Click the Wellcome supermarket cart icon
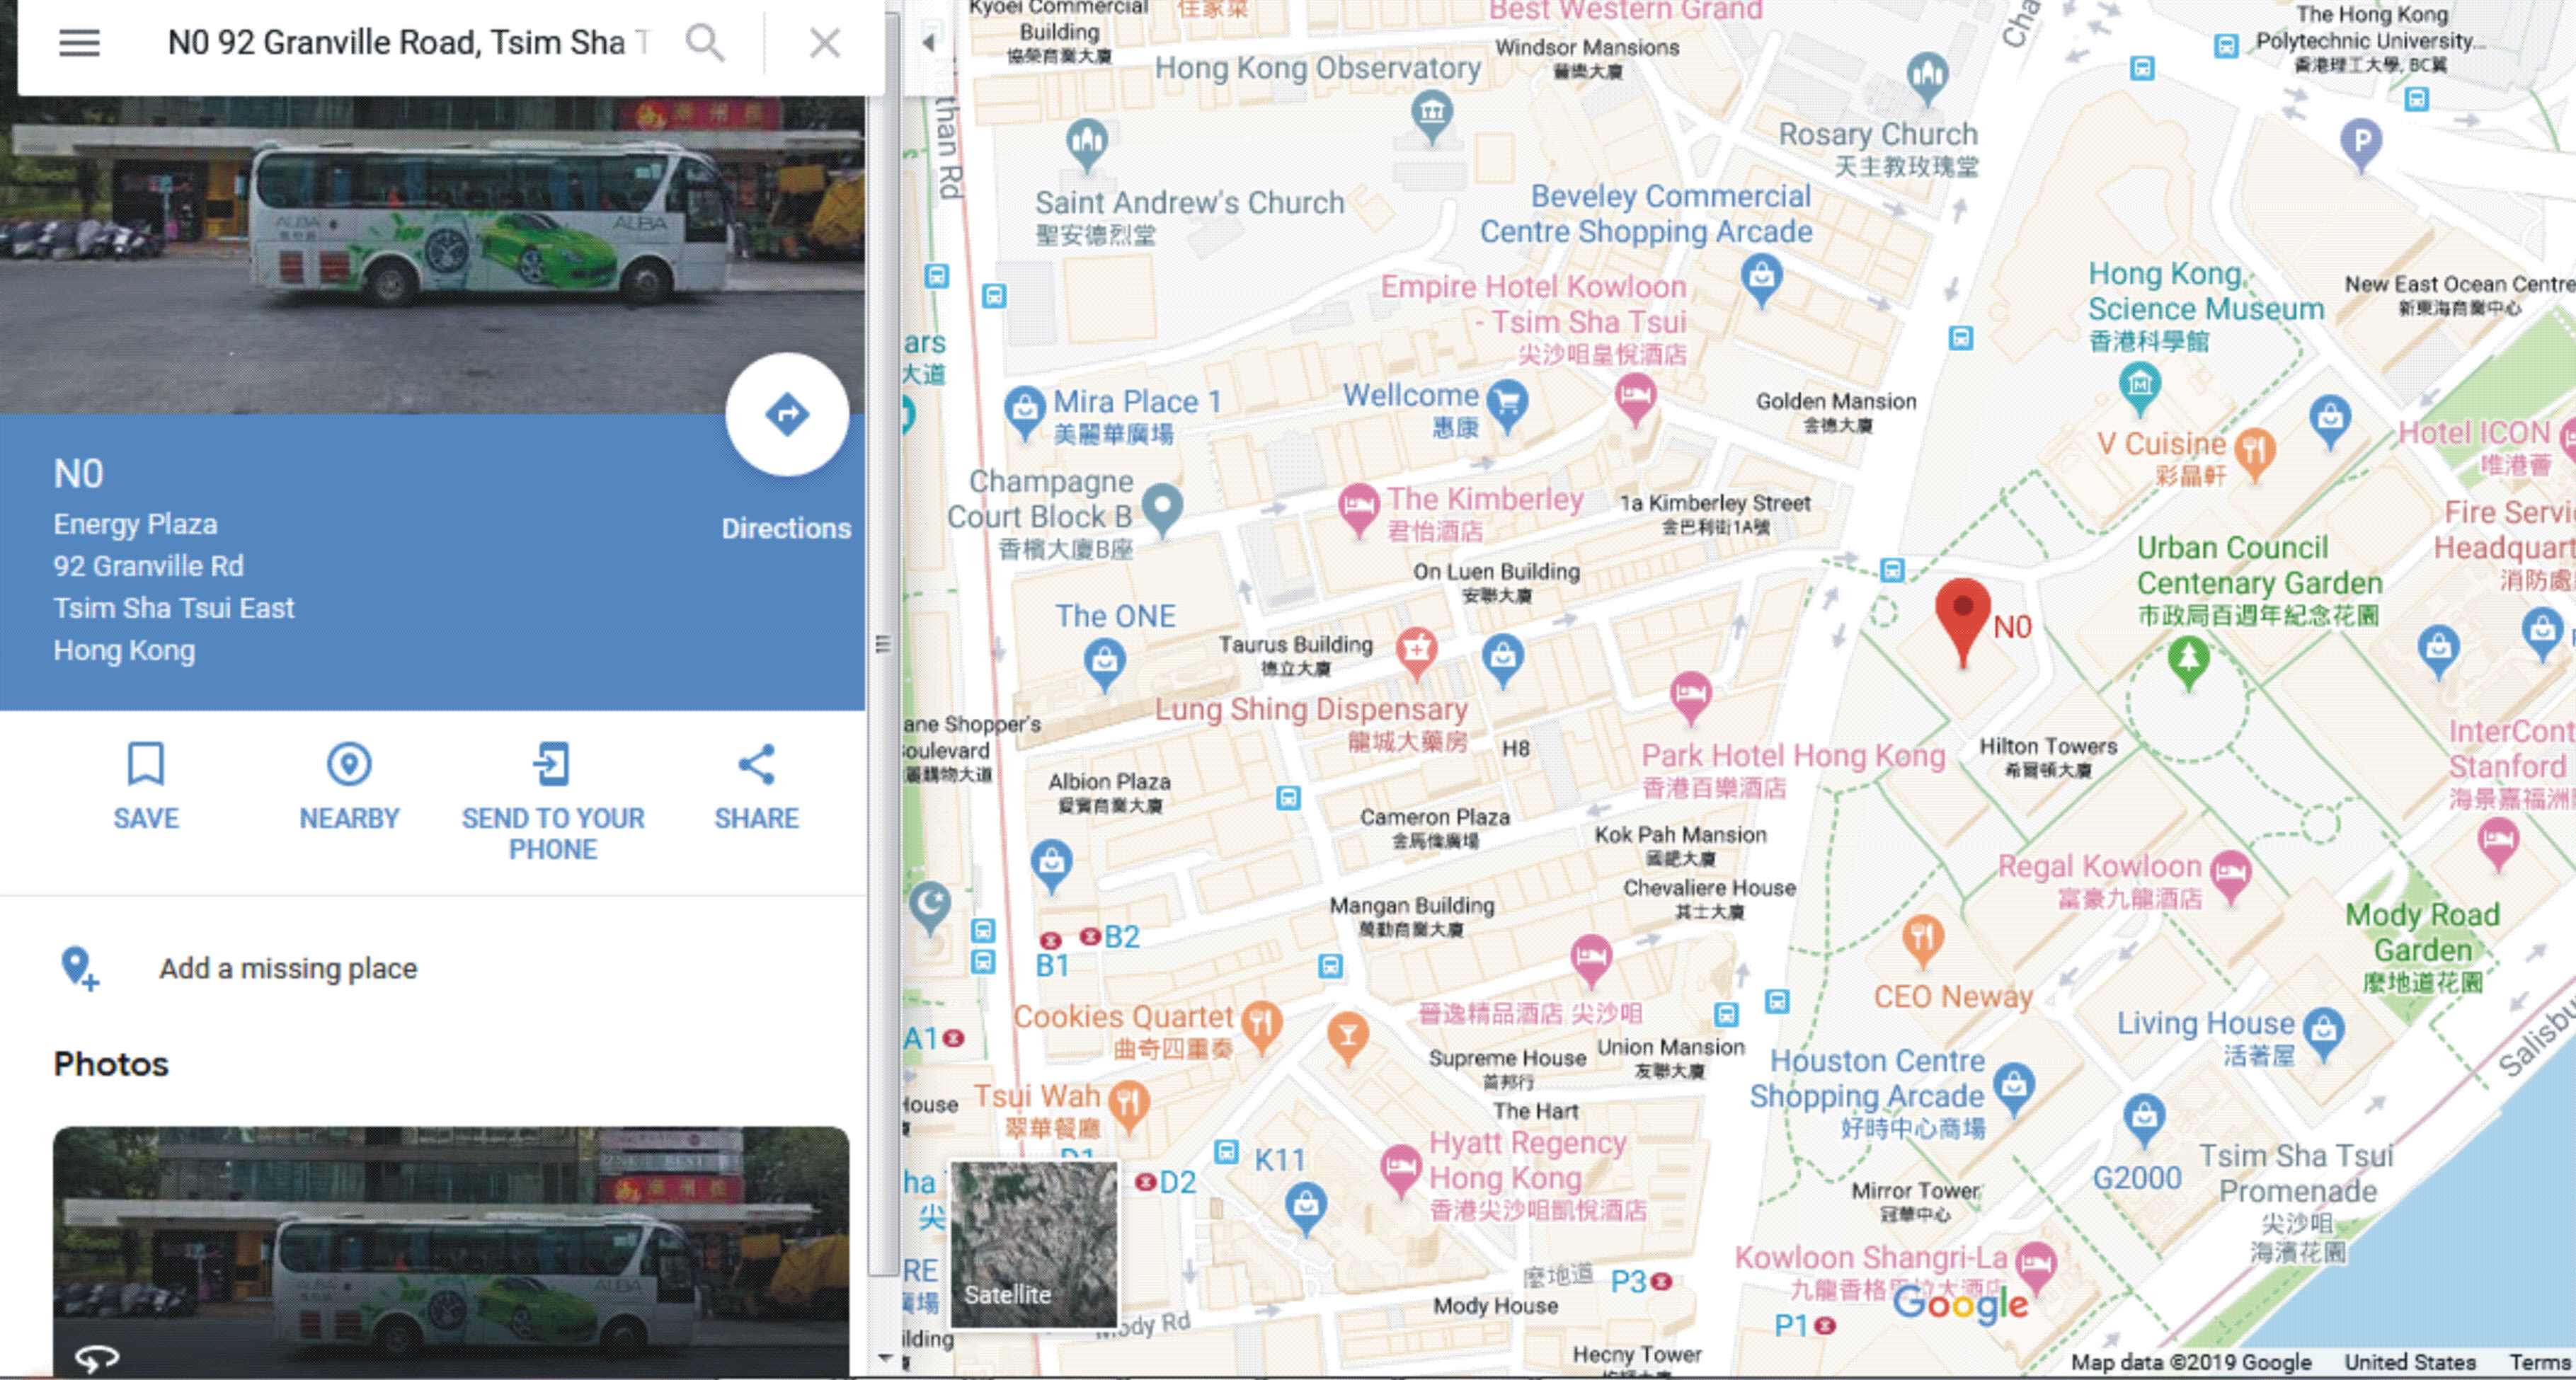This screenshot has width=2576, height=1380. coord(1508,405)
